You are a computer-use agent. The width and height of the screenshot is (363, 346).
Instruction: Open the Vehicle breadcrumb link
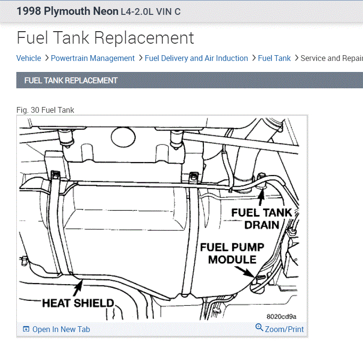pyautogui.click(x=28, y=58)
